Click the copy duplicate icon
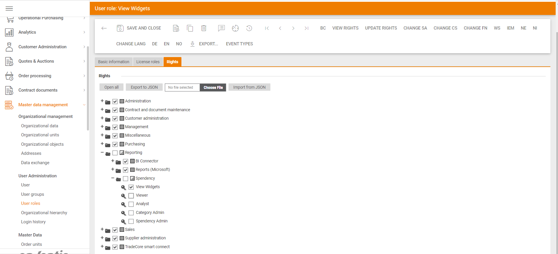 click(x=190, y=28)
